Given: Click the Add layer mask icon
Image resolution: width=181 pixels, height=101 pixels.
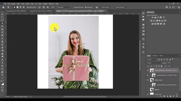Looking at the screenshot, I should pyautogui.click(x=164, y=96).
